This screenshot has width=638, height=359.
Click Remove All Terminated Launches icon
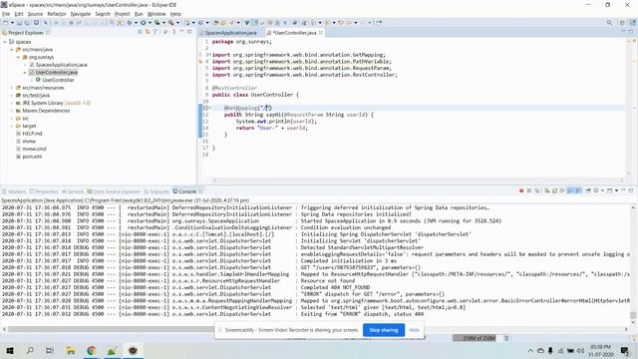pos(537,190)
